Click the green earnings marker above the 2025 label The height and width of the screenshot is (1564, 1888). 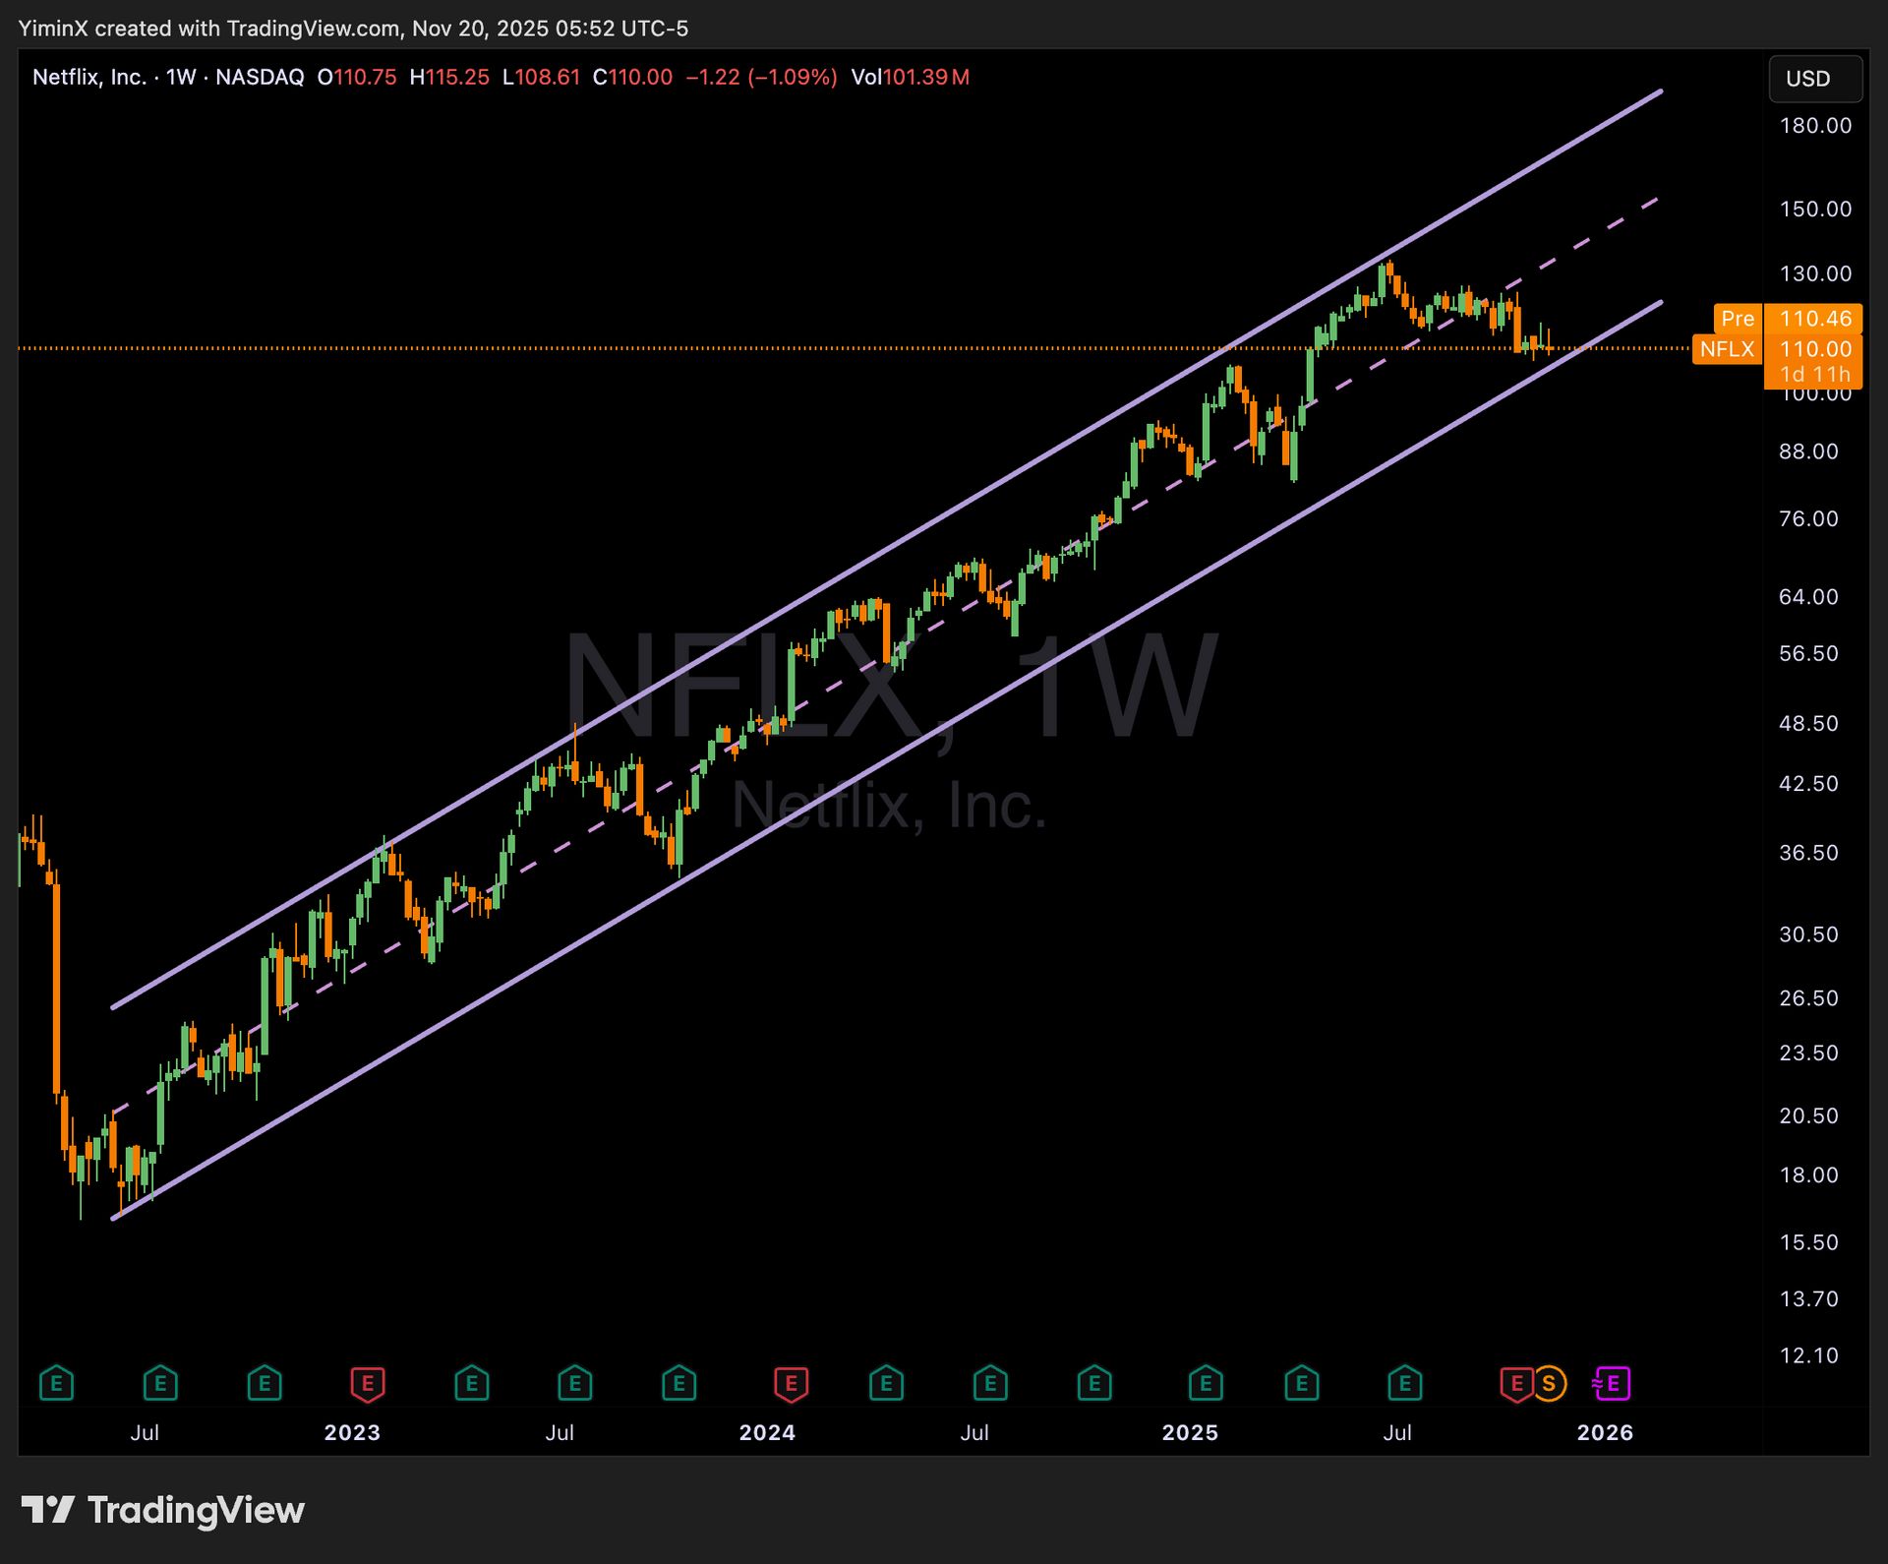coord(1206,1383)
